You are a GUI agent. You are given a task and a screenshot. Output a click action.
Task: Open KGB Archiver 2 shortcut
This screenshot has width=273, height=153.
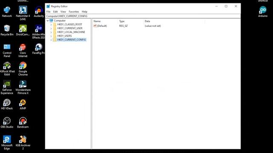(23, 143)
